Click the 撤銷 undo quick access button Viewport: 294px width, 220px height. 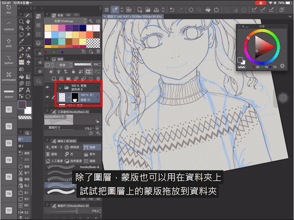(24, 153)
